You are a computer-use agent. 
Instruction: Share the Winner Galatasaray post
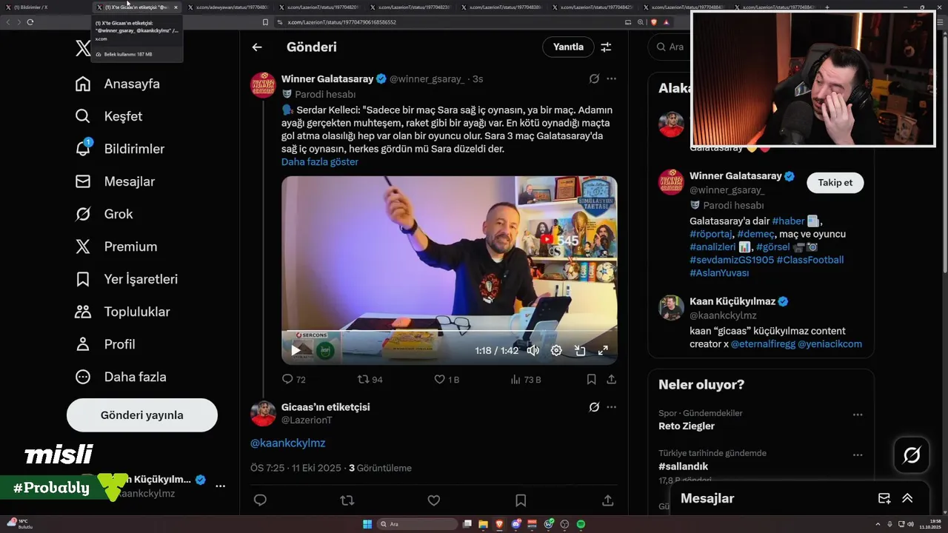[x=611, y=379]
